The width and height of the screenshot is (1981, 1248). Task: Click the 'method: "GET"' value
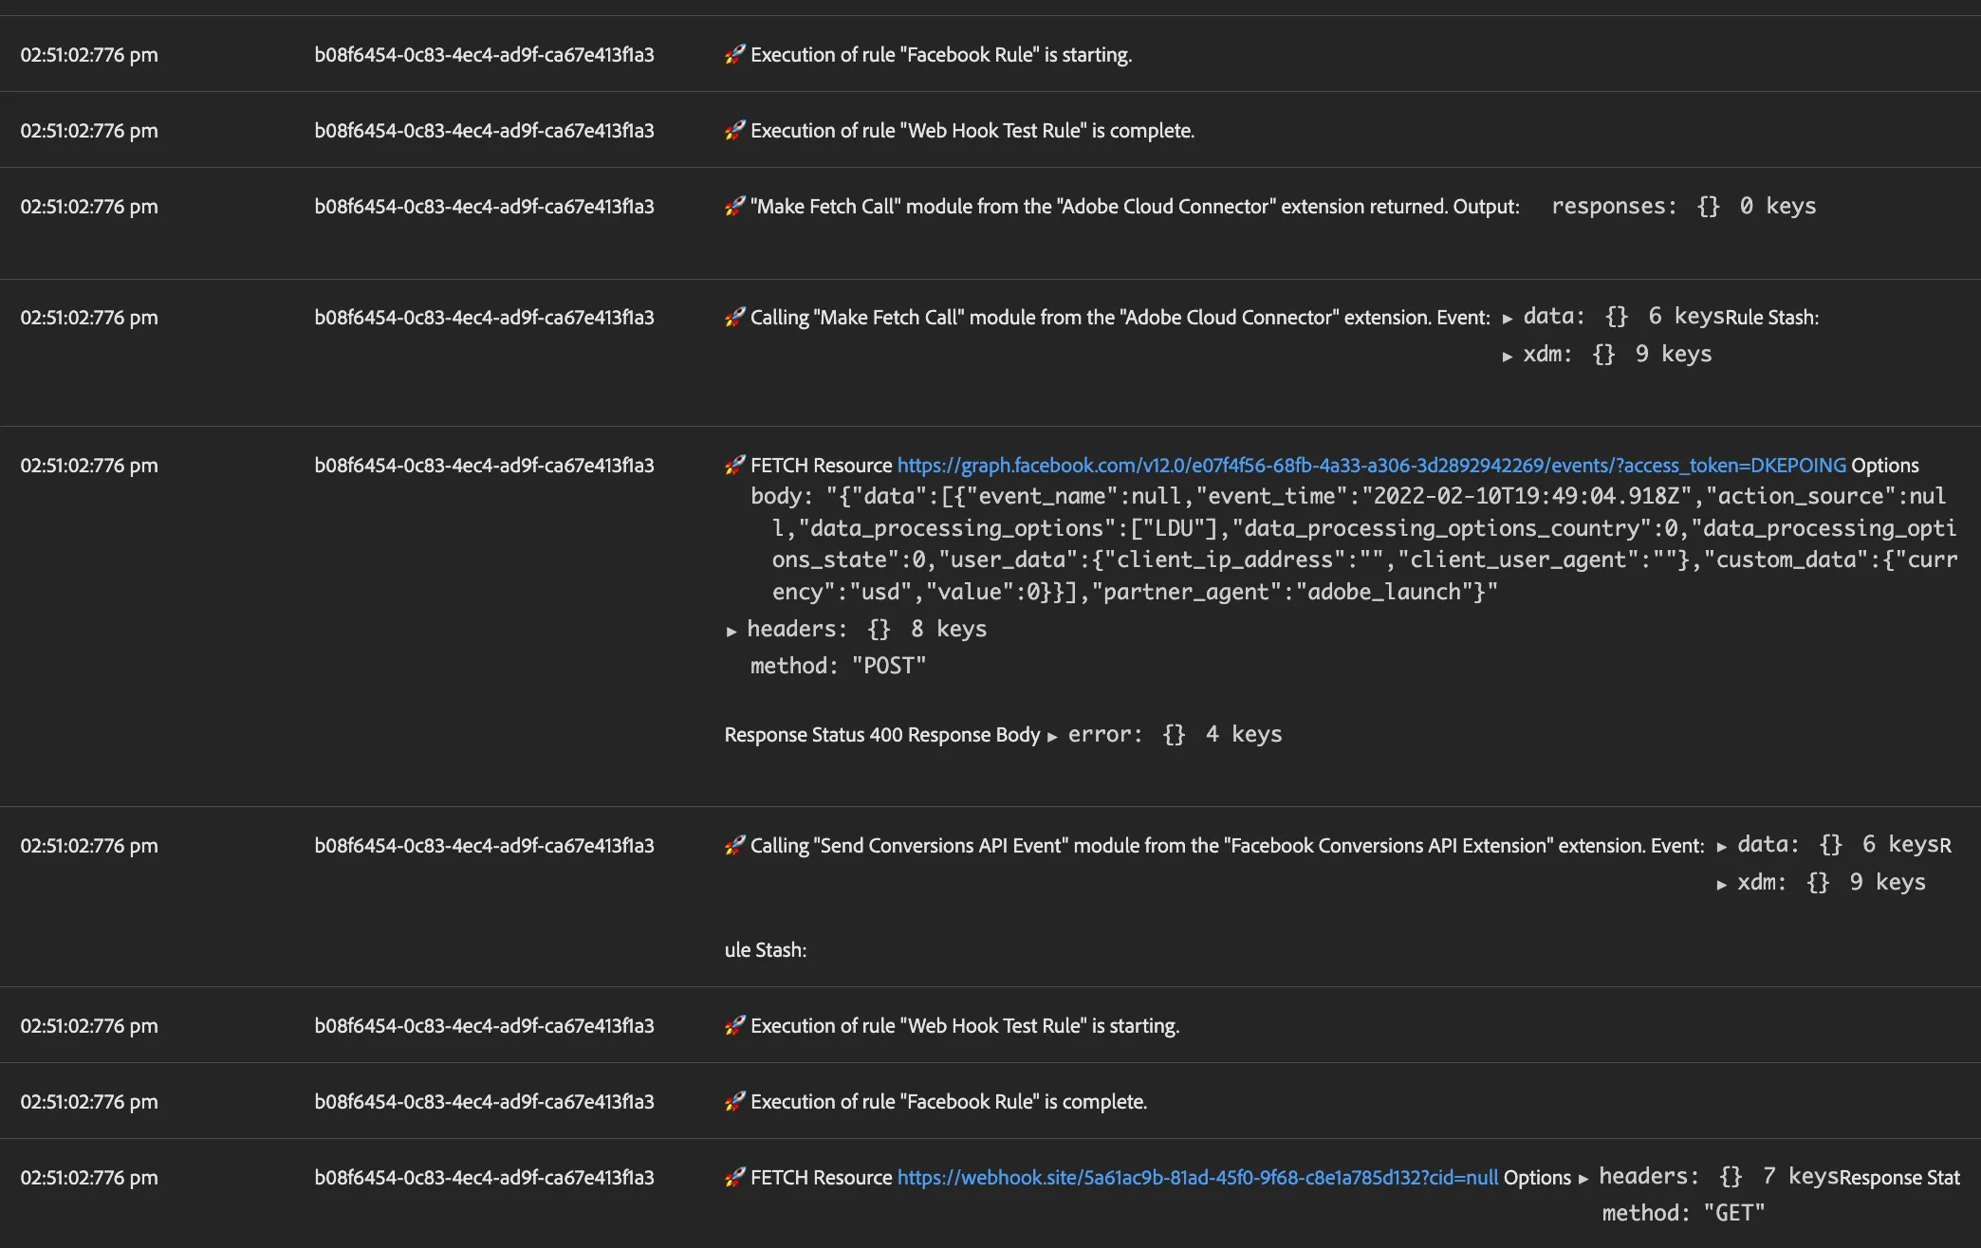(x=1684, y=1213)
